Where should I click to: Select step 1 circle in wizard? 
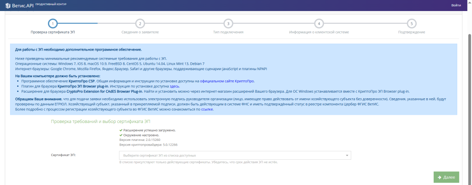click(53, 23)
